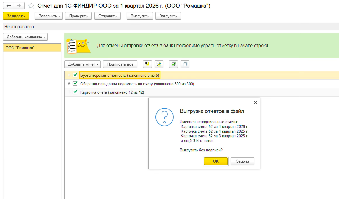The image size is (339, 199).
Task: Click the Отправить button
Action: [108, 16]
